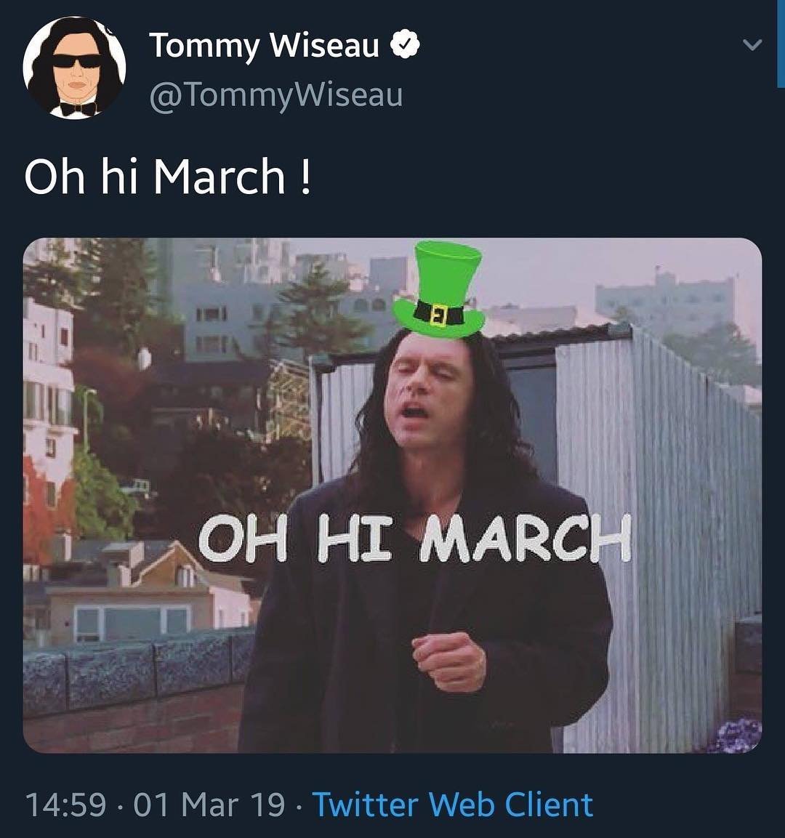Click the date "01 Mar 19"

click(x=210, y=805)
